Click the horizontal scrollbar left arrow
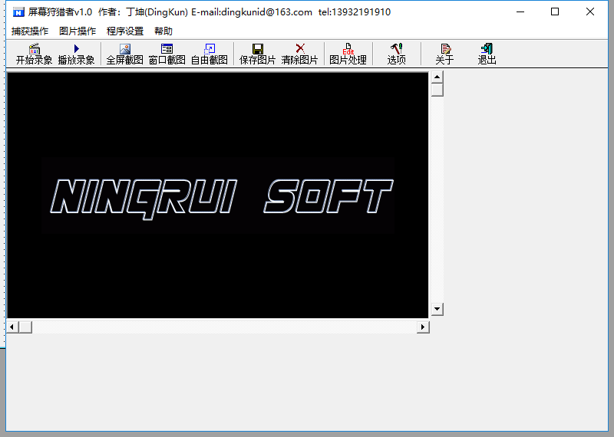 coord(12,327)
